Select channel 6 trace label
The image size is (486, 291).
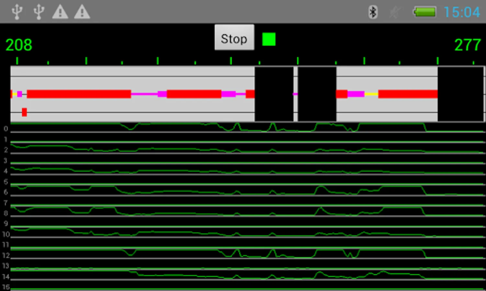(6, 192)
